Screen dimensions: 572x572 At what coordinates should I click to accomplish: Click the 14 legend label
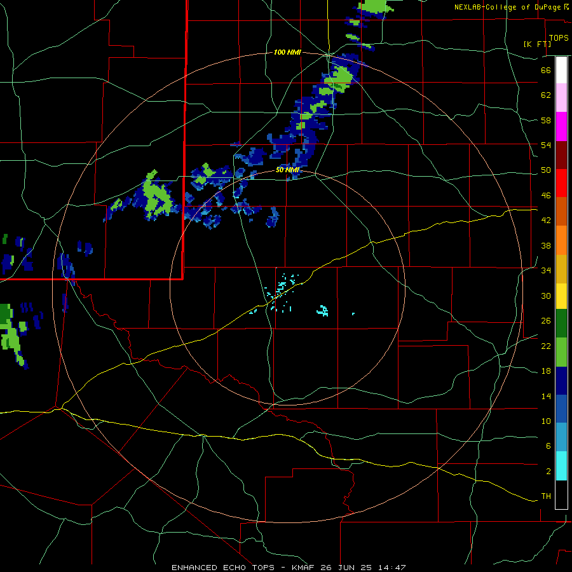coord(546,396)
